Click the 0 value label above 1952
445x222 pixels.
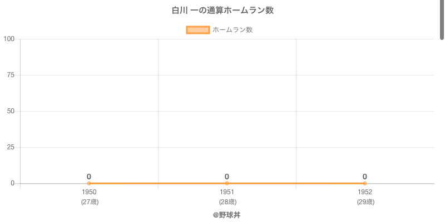click(x=365, y=176)
